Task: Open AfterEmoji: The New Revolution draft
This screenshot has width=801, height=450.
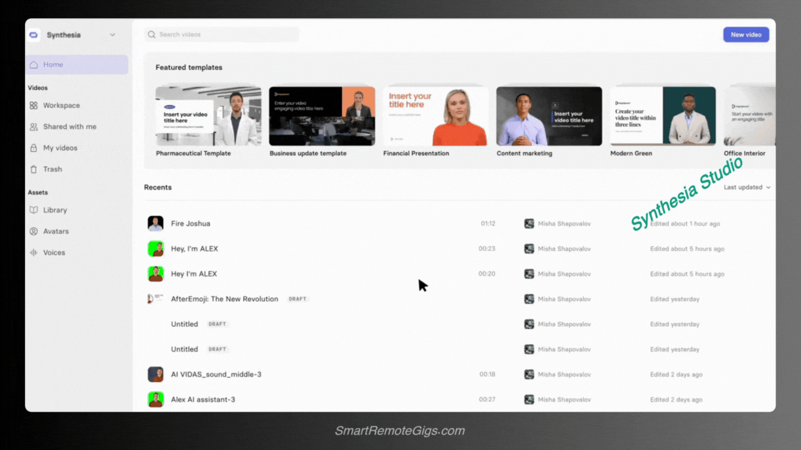Action: (x=225, y=299)
